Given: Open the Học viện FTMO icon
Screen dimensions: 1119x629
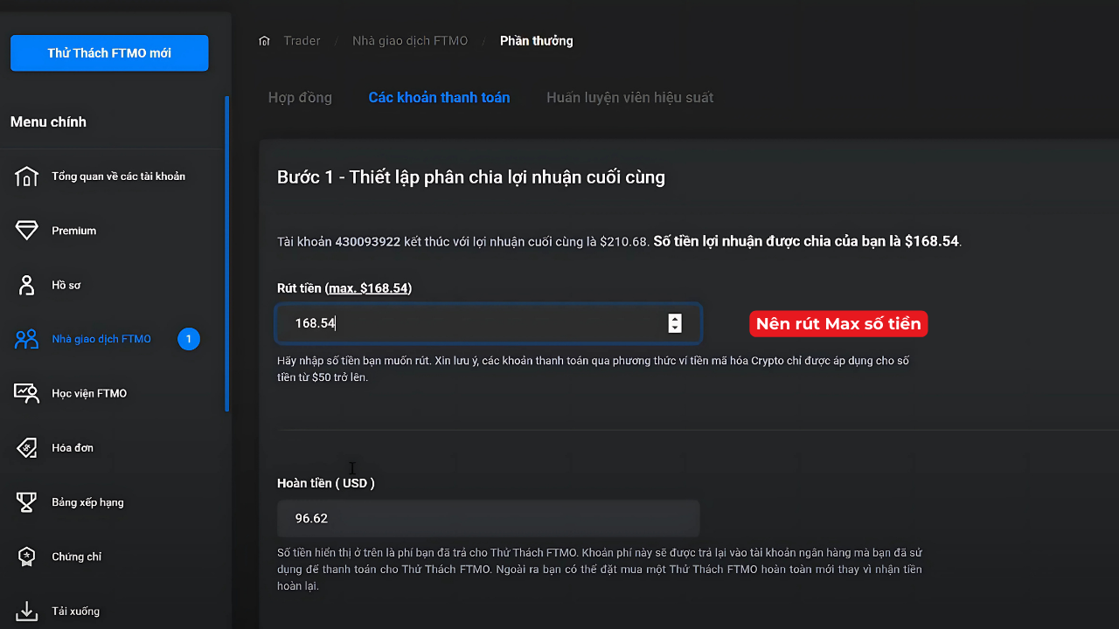Looking at the screenshot, I should [26, 393].
